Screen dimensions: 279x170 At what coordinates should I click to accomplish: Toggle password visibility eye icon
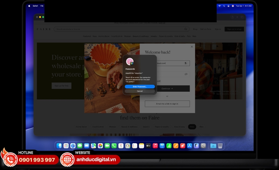click(x=186, y=74)
